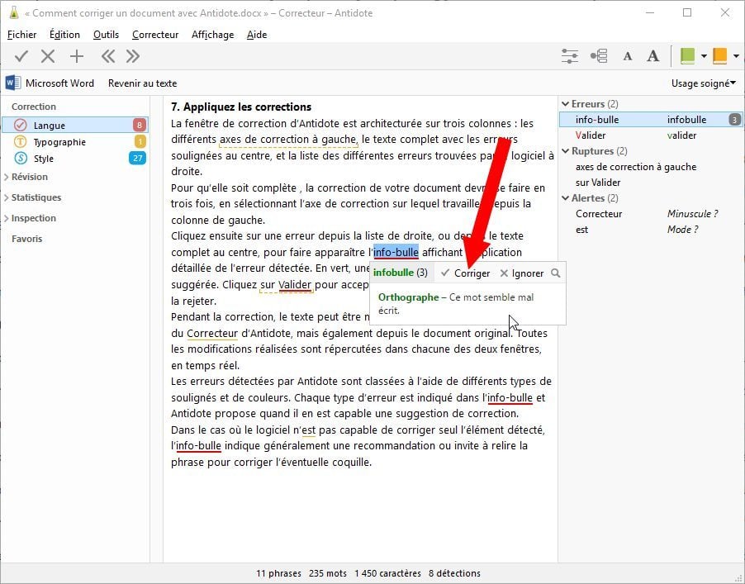Click '8 détections' in the status bar
745x584 pixels.
[454, 573]
